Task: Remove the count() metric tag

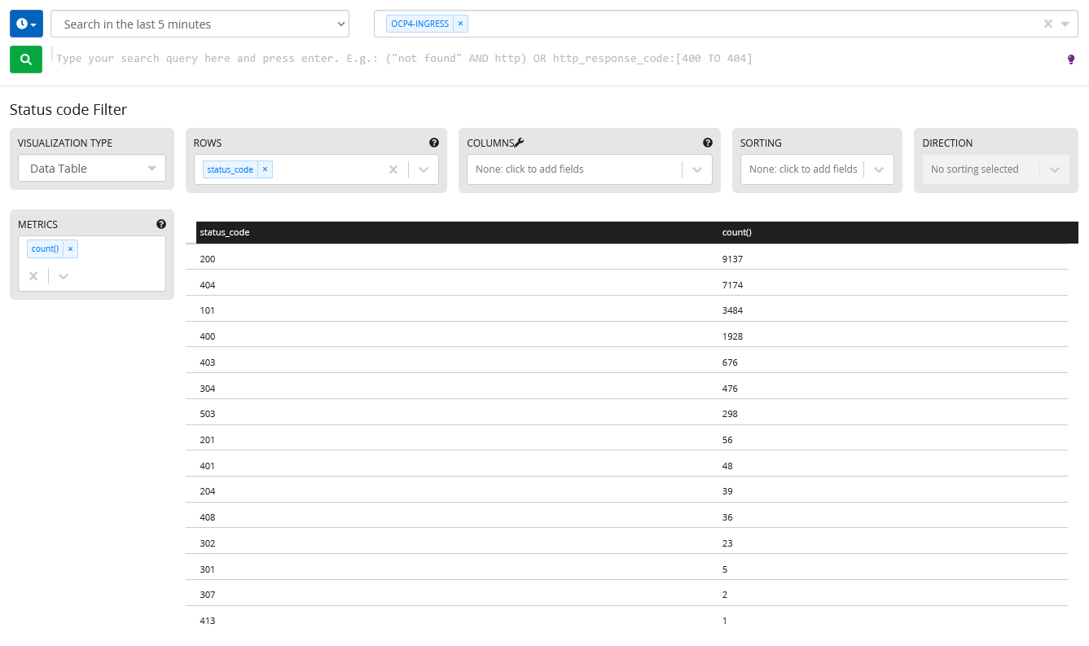Action: coord(70,249)
